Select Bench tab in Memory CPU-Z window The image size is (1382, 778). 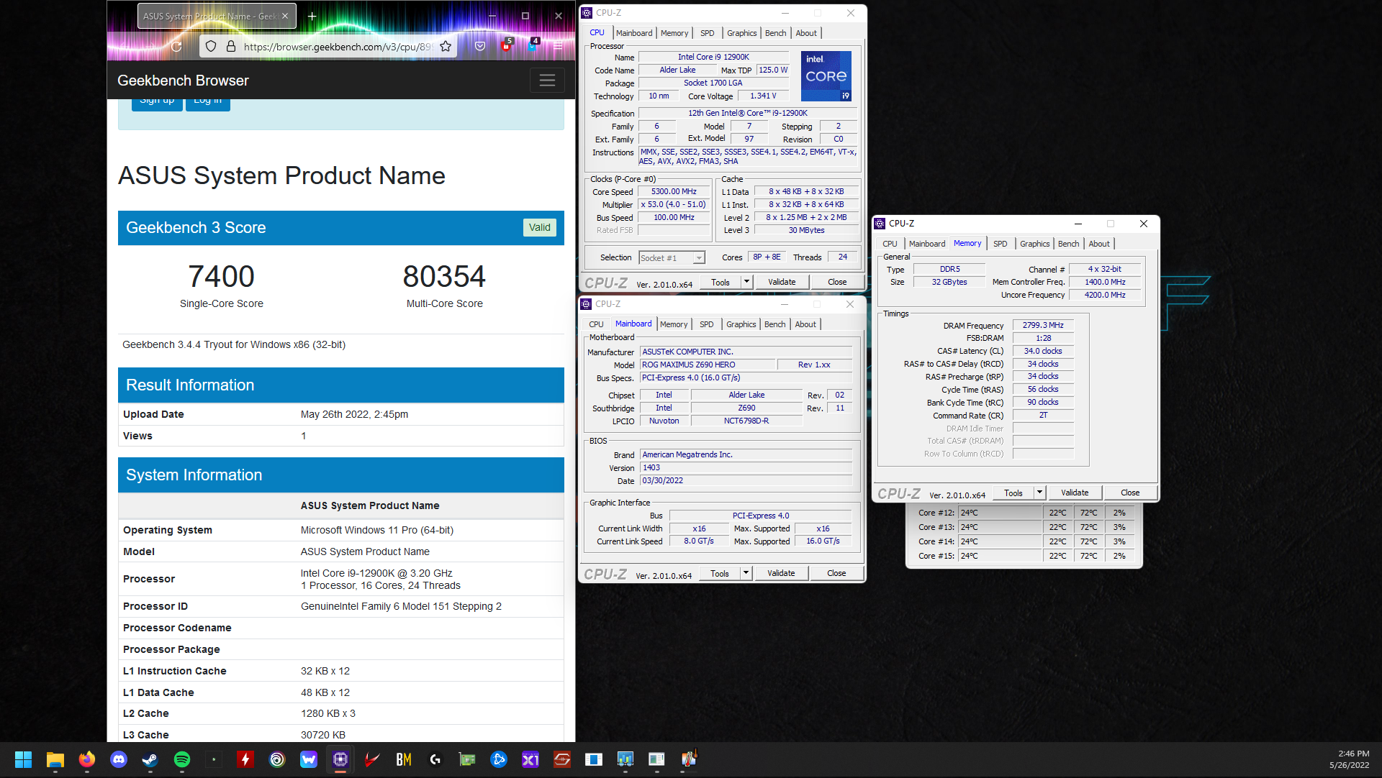point(1068,244)
